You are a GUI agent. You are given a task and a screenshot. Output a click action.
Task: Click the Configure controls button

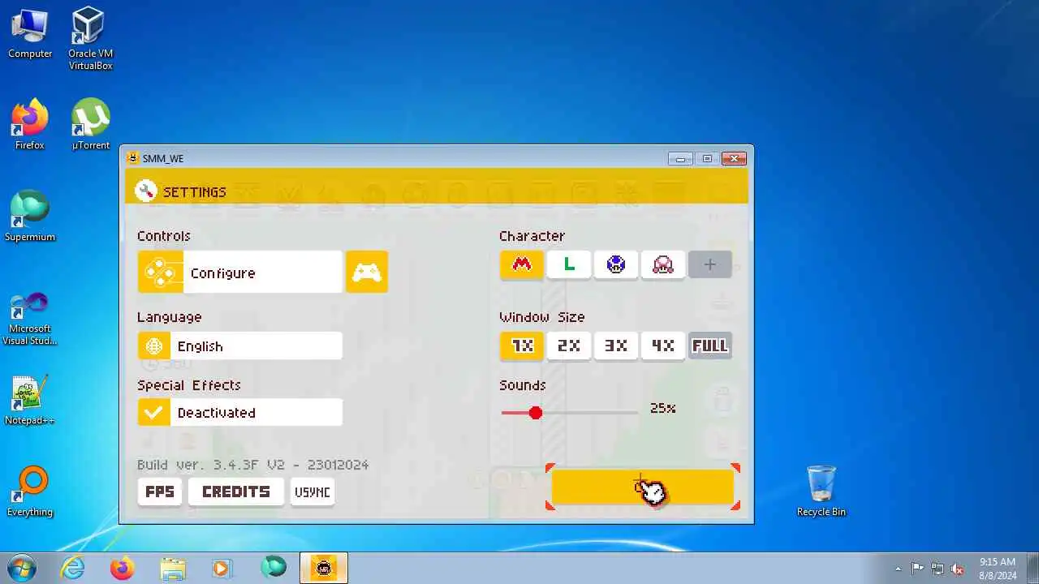click(239, 273)
